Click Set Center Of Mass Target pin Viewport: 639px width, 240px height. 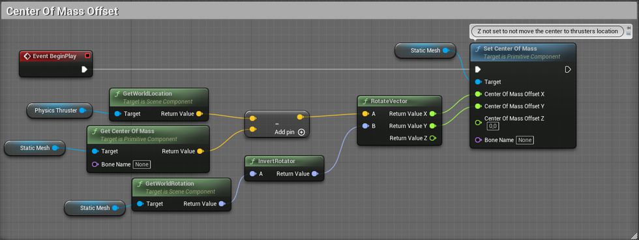coord(478,82)
